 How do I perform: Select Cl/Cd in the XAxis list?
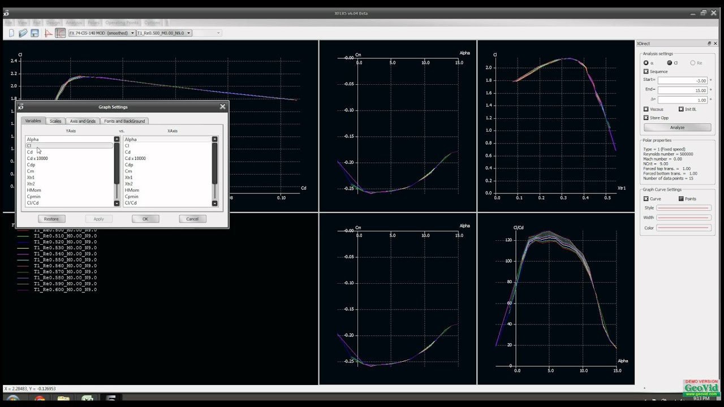coord(167,203)
